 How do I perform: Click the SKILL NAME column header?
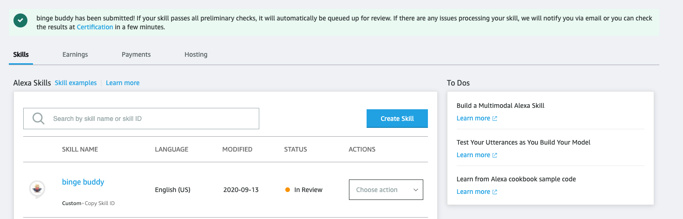(80, 149)
